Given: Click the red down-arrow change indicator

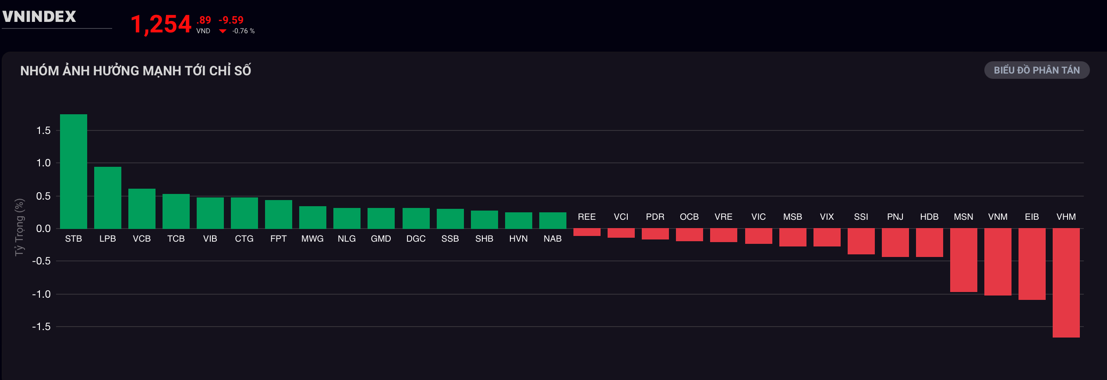Looking at the screenshot, I should 223,31.
